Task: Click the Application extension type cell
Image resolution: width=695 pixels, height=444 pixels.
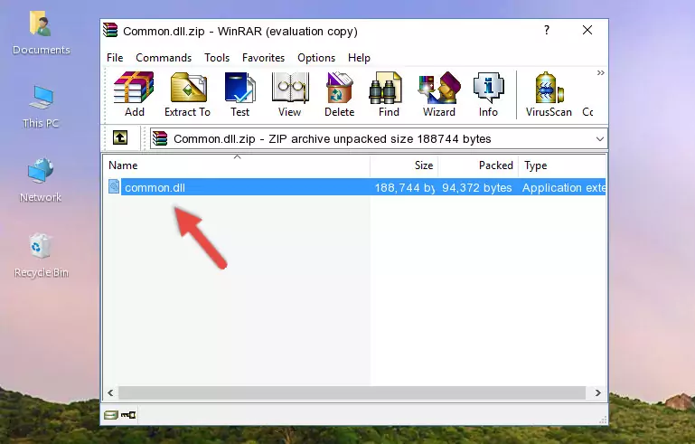Action: pos(563,187)
